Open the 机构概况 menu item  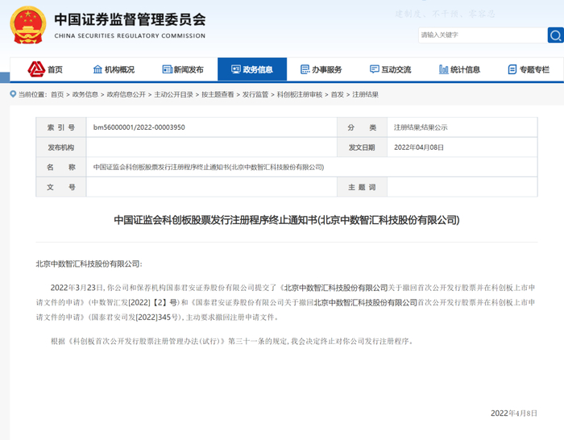pyautogui.click(x=119, y=69)
